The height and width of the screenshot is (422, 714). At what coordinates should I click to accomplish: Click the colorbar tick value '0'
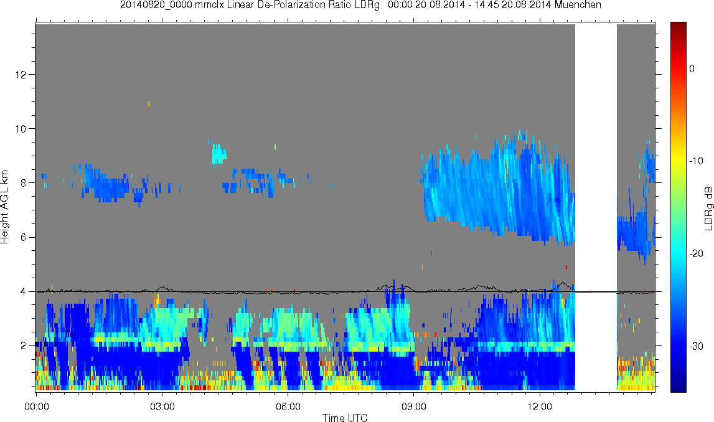[x=692, y=68]
